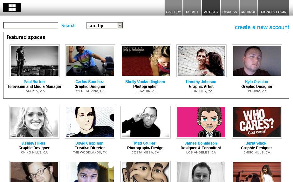Screen dimensions: 293x182
Task: Click 'Graphic Artist' under Timothy Johnson
Action: pyautogui.click(x=201, y=87)
